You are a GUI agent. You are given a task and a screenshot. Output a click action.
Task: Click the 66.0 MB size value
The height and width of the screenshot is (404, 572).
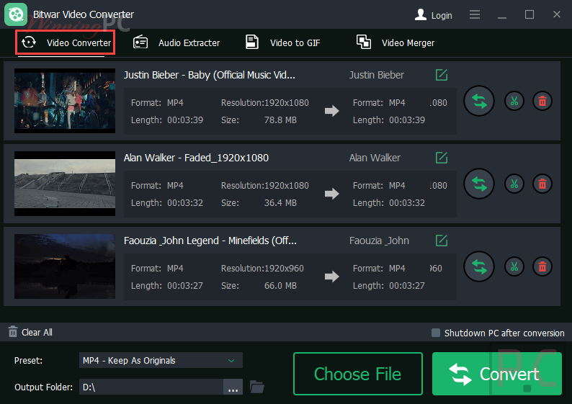[x=280, y=285]
